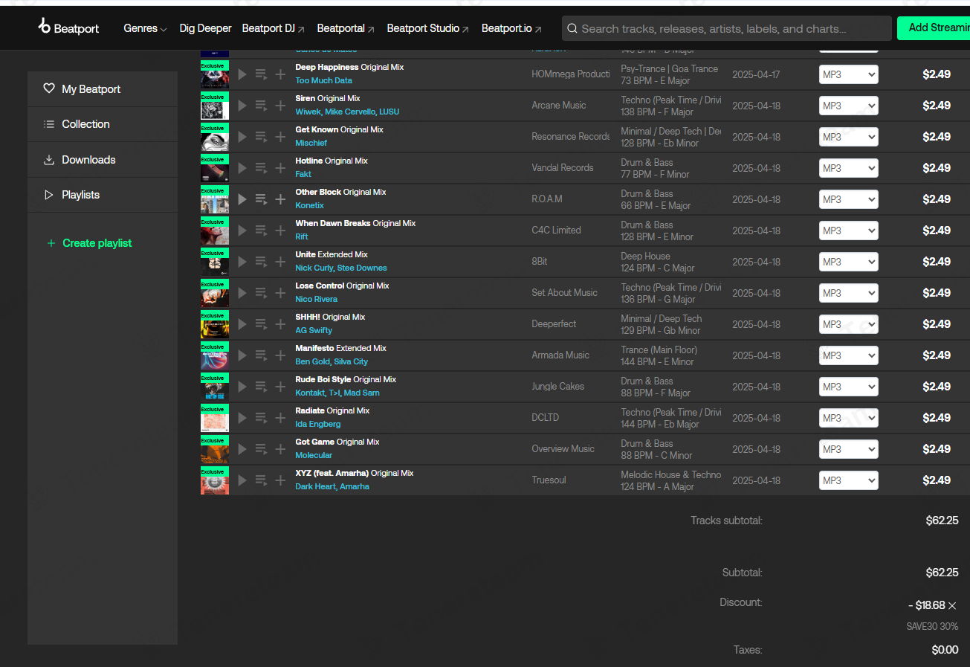Open the MP3 format dropdown for Deep Happiness
The height and width of the screenshot is (667, 970).
point(848,74)
